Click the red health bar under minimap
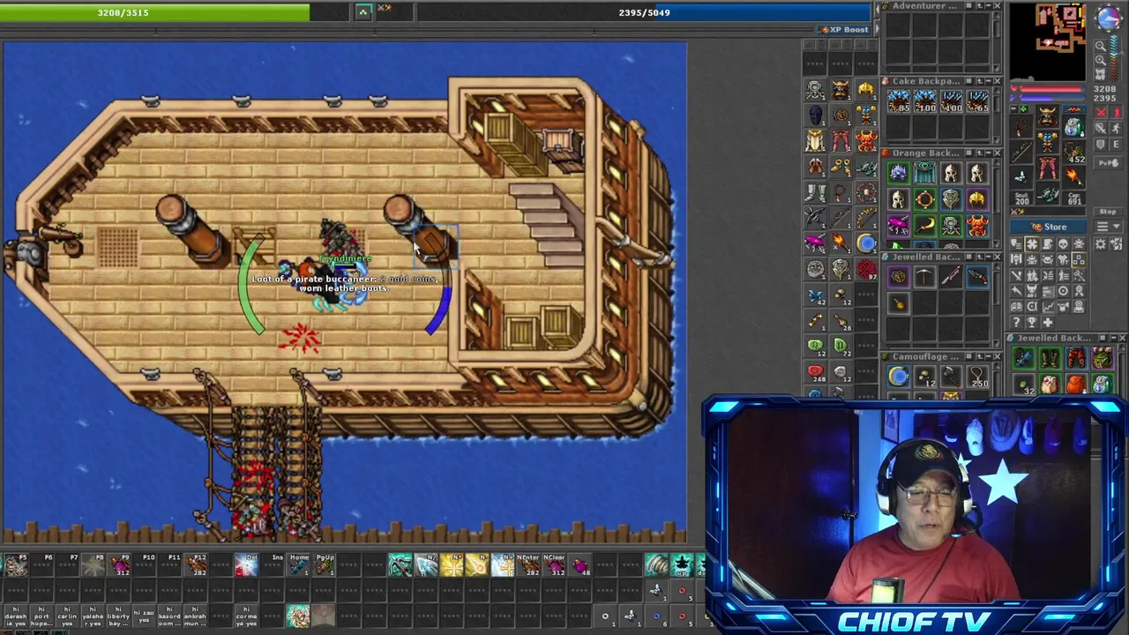Image resolution: width=1129 pixels, height=635 pixels. click(x=1050, y=88)
